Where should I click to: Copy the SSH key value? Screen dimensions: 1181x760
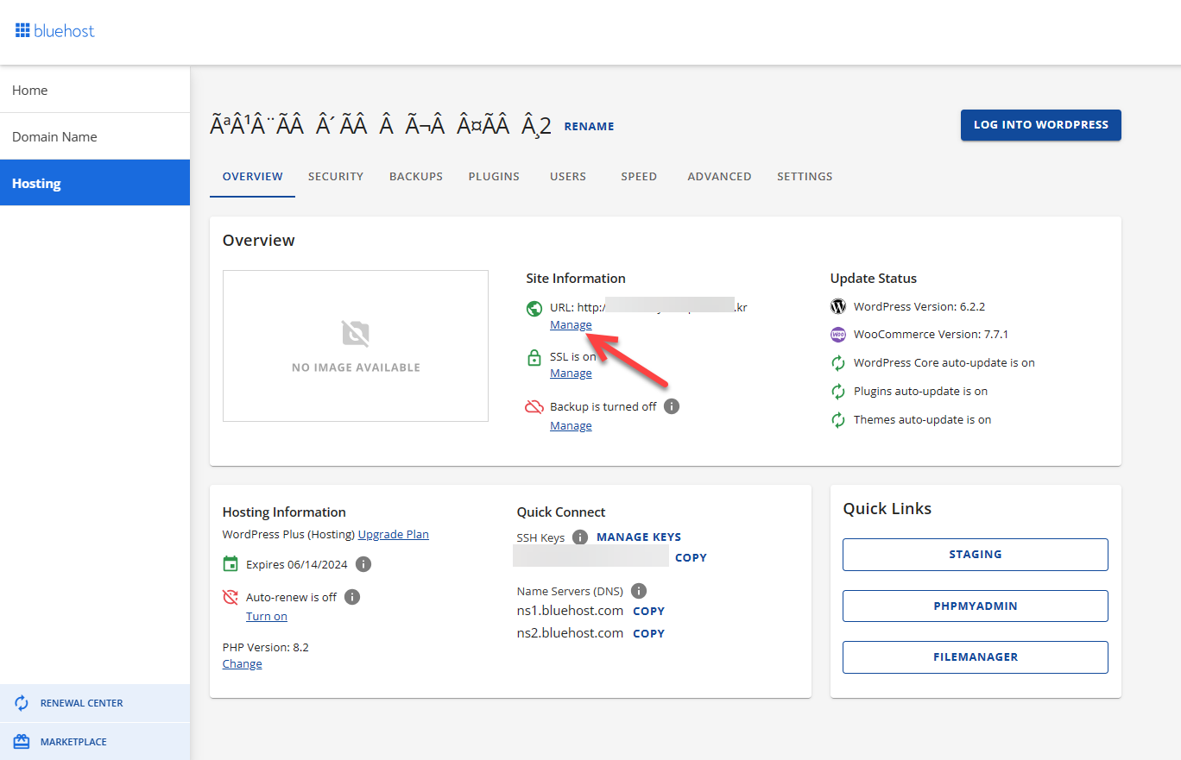(691, 558)
